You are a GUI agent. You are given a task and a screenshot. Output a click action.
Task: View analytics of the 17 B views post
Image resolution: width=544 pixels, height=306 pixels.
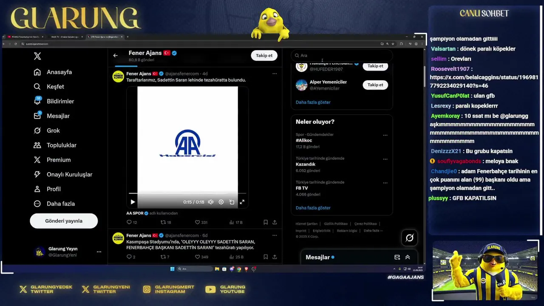(236, 222)
